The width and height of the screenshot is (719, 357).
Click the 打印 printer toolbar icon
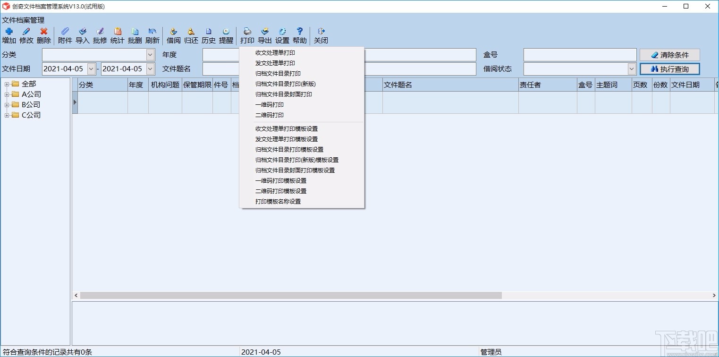pyautogui.click(x=247, y=35)
